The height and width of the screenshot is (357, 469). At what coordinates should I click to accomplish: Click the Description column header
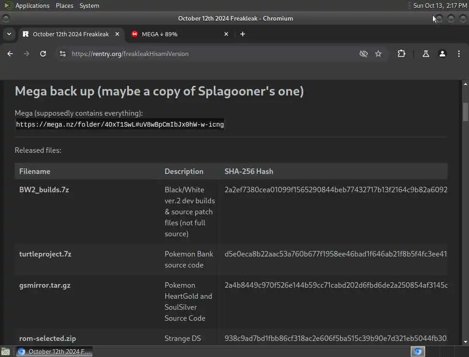pyautogui.click(x=184, y=172)
